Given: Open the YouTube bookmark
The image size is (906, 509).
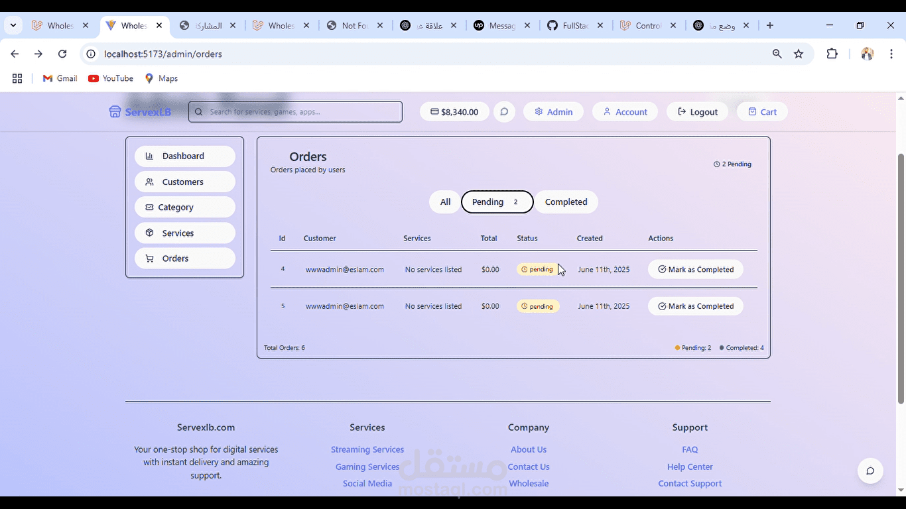Looking at the screenshot, I should pyautogui.click(x=111, y=78).
